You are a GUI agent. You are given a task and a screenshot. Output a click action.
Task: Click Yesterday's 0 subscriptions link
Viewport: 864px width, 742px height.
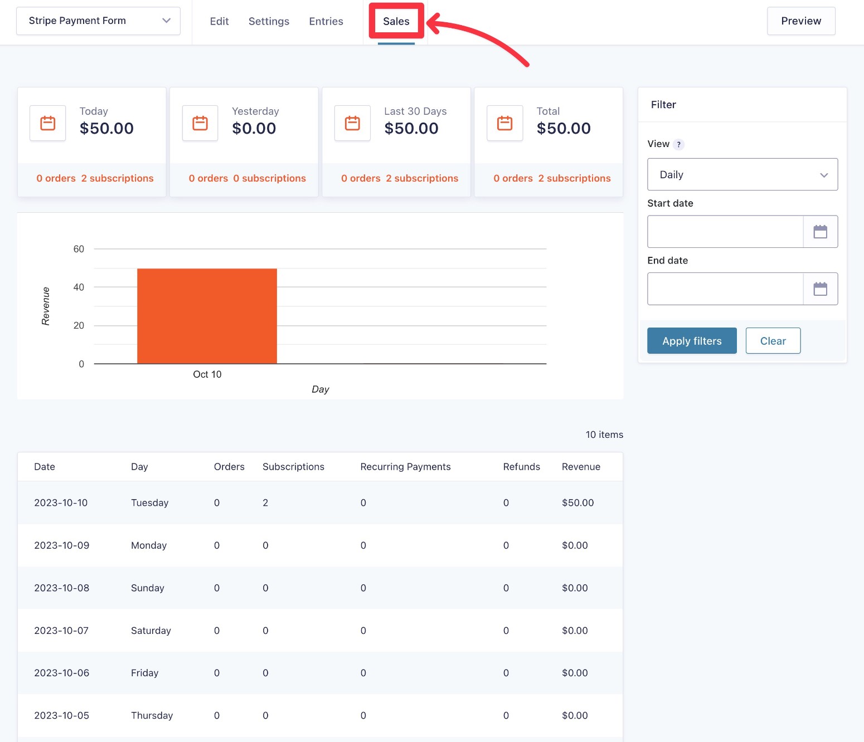tap(269, 178)
